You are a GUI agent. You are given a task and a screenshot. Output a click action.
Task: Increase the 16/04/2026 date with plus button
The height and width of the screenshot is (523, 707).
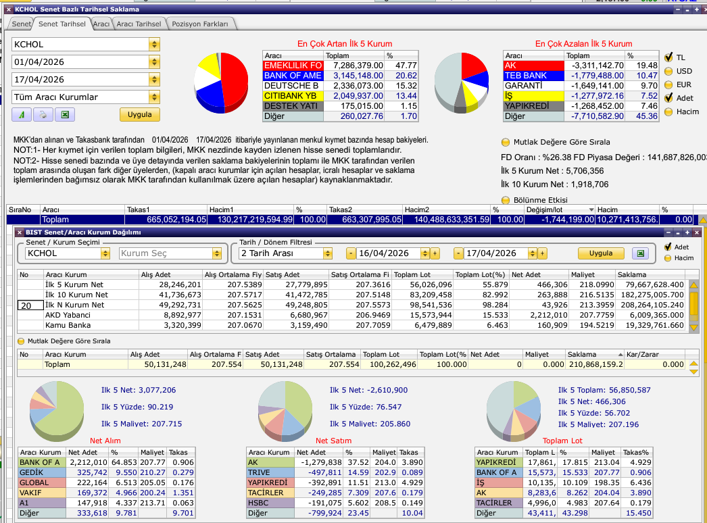pyautogui.click(x=435, y=253)
